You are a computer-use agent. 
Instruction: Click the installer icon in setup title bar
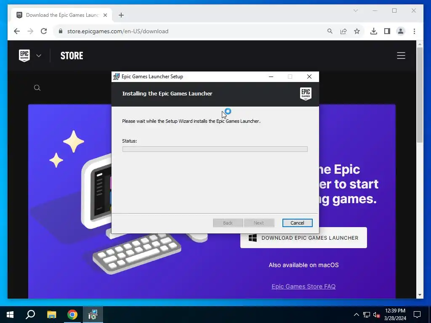click(x=116, y=77)
